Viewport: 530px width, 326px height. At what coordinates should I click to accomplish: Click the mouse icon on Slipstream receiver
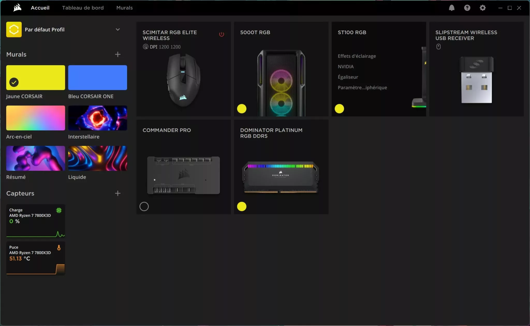coord(438,47)
